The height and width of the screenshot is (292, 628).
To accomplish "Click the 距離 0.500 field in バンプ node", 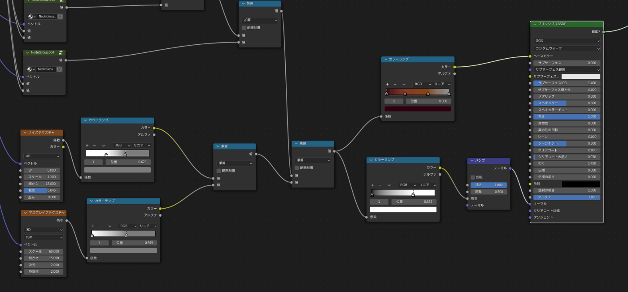I will (x=488, y=192).
